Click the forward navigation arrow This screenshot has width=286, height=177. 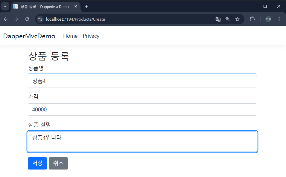(x=16, y=19)
